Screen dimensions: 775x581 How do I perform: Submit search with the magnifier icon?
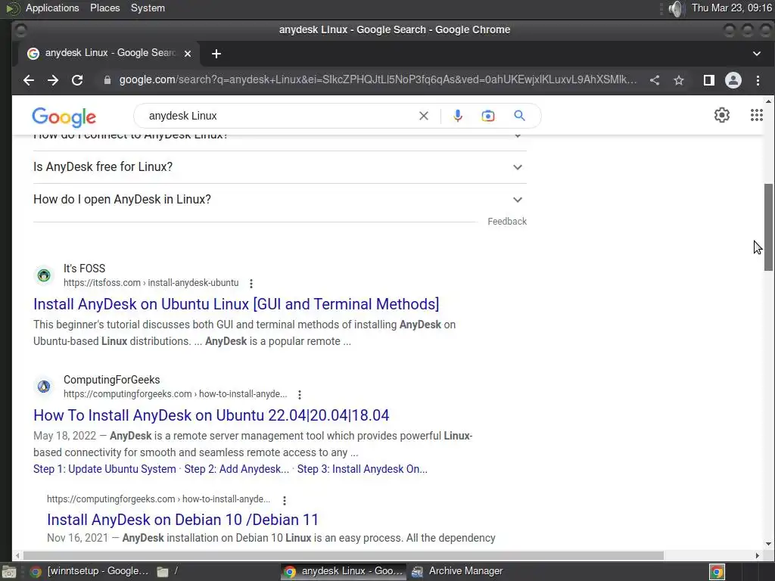(x=519, y=116)
